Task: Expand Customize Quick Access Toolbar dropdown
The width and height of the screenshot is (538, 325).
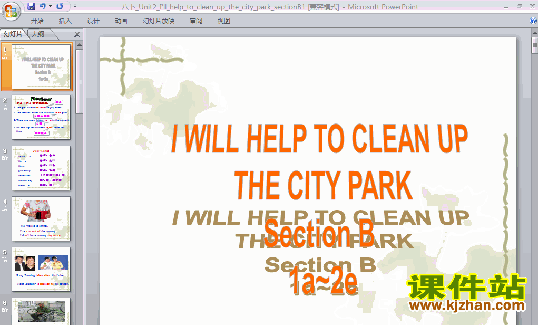Action: 75,6
